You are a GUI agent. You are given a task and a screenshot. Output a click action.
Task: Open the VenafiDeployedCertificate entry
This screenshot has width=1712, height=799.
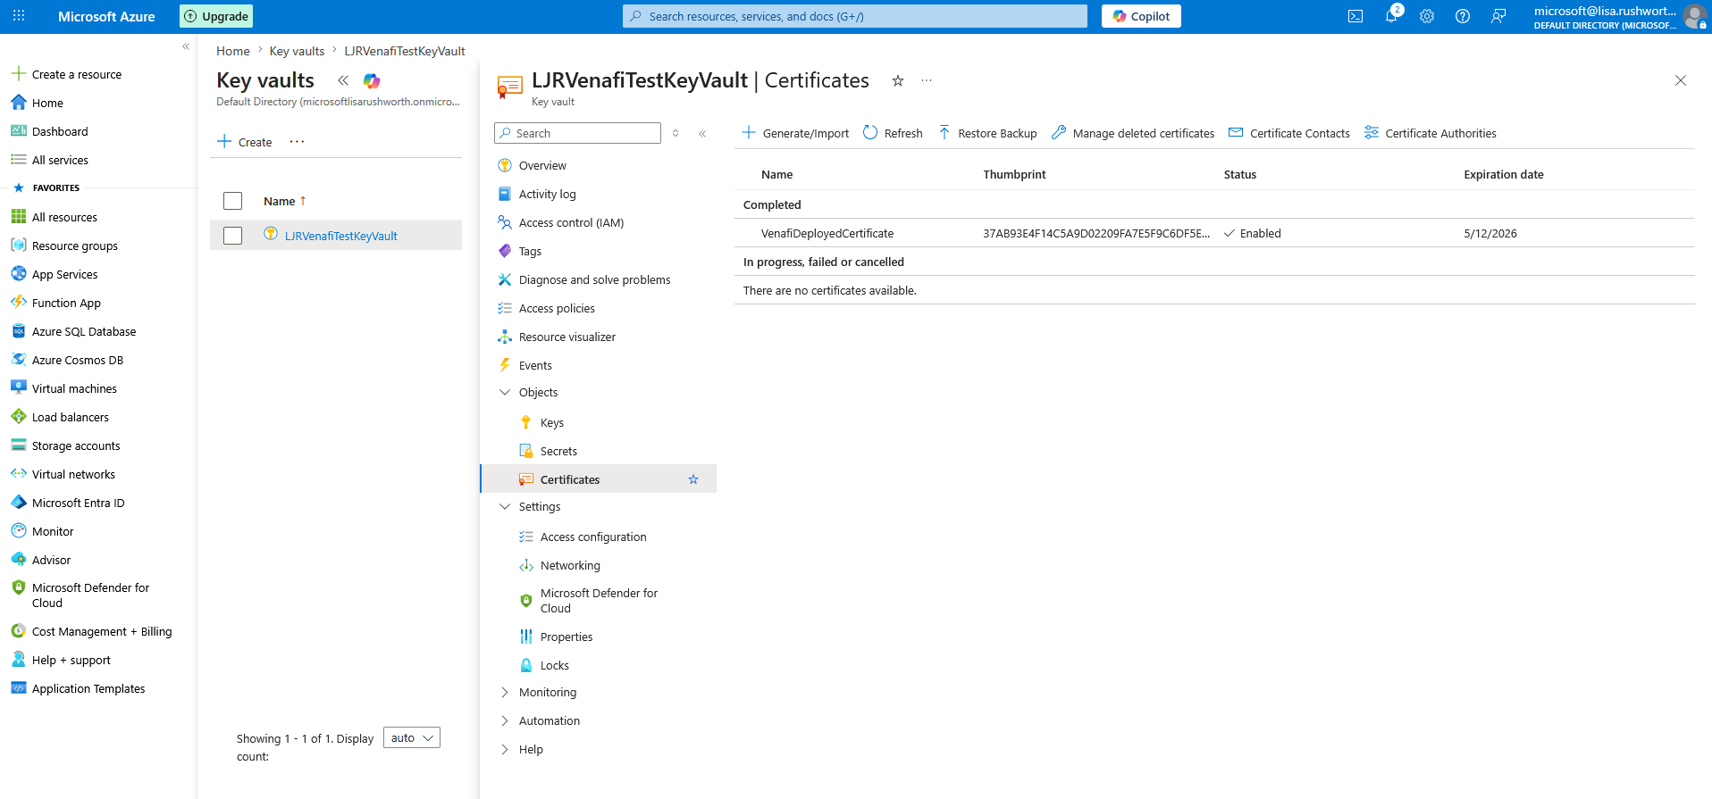pos(827,233)
